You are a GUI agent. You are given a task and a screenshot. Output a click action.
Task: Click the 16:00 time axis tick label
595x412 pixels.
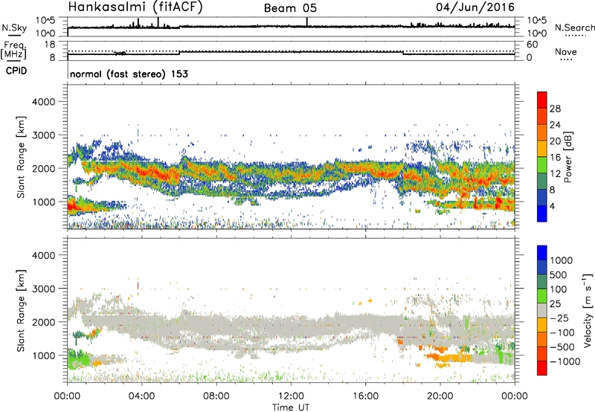click(x=365, y=396)
